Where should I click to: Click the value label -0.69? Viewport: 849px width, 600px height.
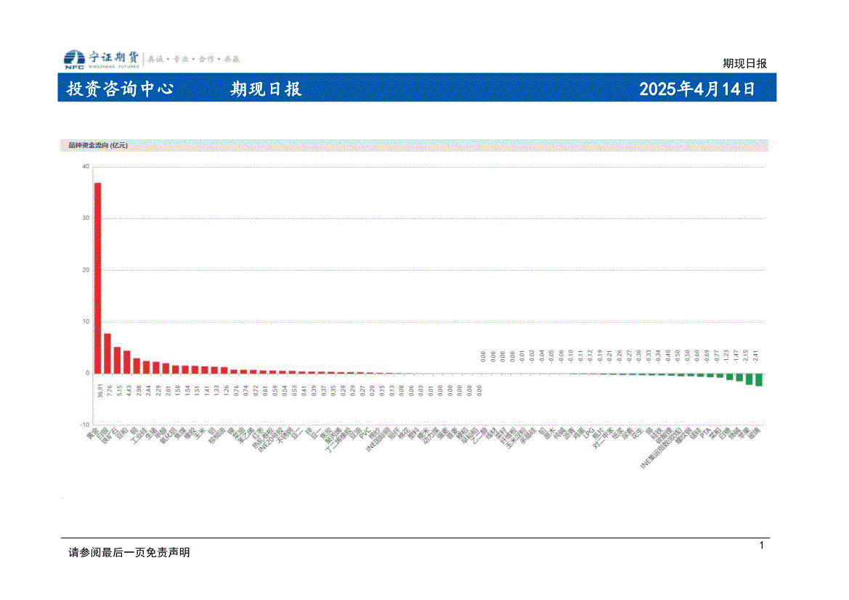(707, 356)
